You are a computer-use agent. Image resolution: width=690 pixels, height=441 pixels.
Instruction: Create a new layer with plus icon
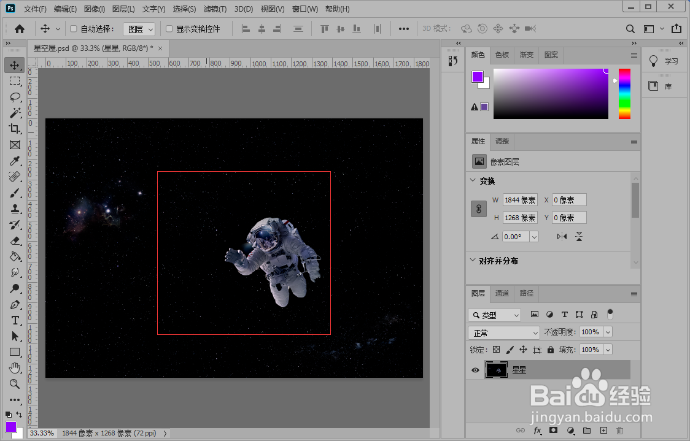pyautogui.click(x=603, y=431)
